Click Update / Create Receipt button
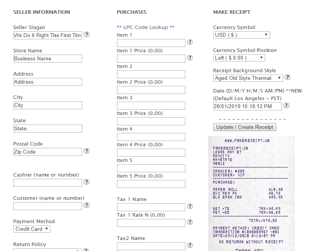 [245, 127]
